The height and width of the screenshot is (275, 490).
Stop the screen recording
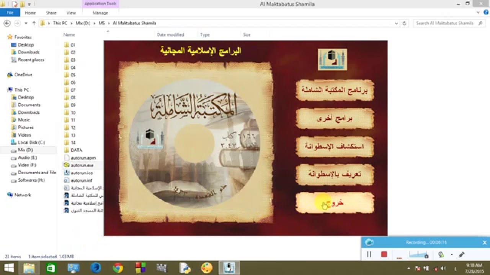pyautogui.click(x=384, y=254)
